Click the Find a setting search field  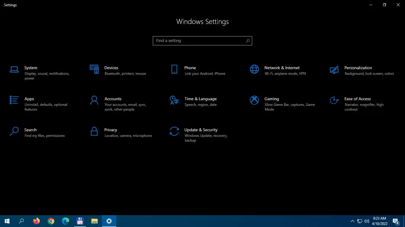[203, 41]
